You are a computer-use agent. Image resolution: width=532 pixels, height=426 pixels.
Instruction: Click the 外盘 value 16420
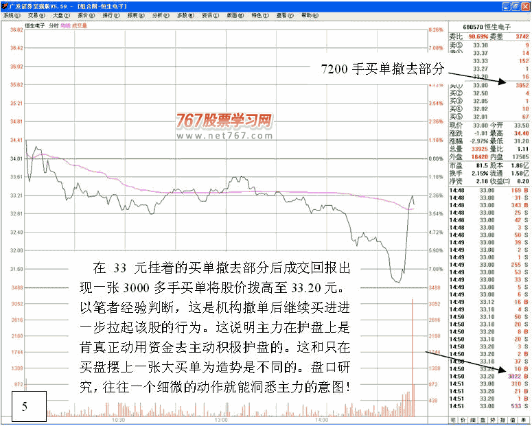[479, 156]
